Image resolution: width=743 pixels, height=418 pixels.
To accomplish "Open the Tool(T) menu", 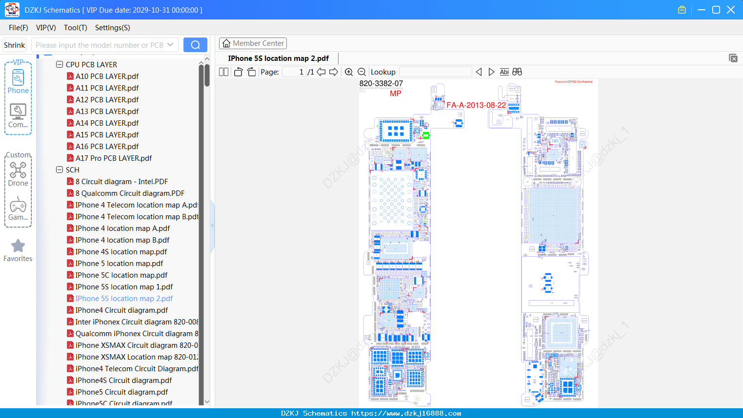I will pyautogui.click(x=76, y=28).
